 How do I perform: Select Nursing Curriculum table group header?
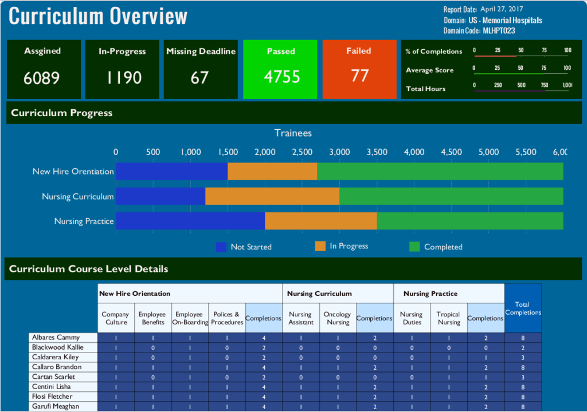(338, 294)
